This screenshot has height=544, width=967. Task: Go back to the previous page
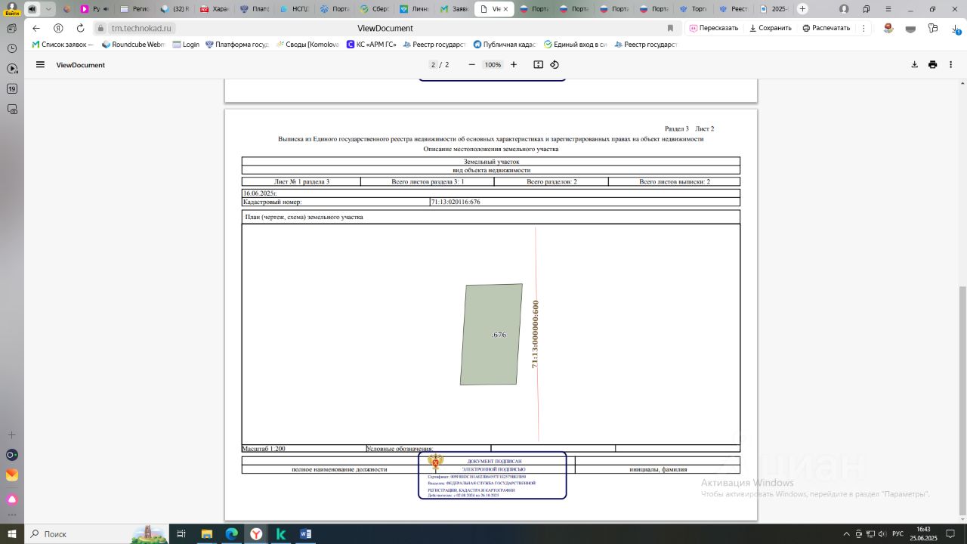[x=36, y=28]
